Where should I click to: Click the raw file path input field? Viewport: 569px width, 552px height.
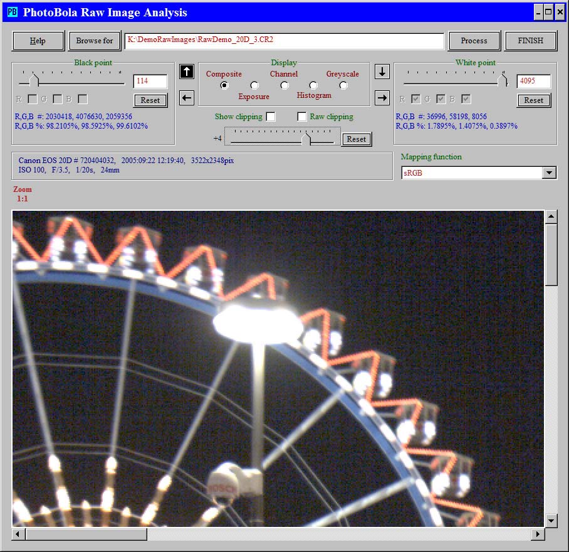pos(284,41)
